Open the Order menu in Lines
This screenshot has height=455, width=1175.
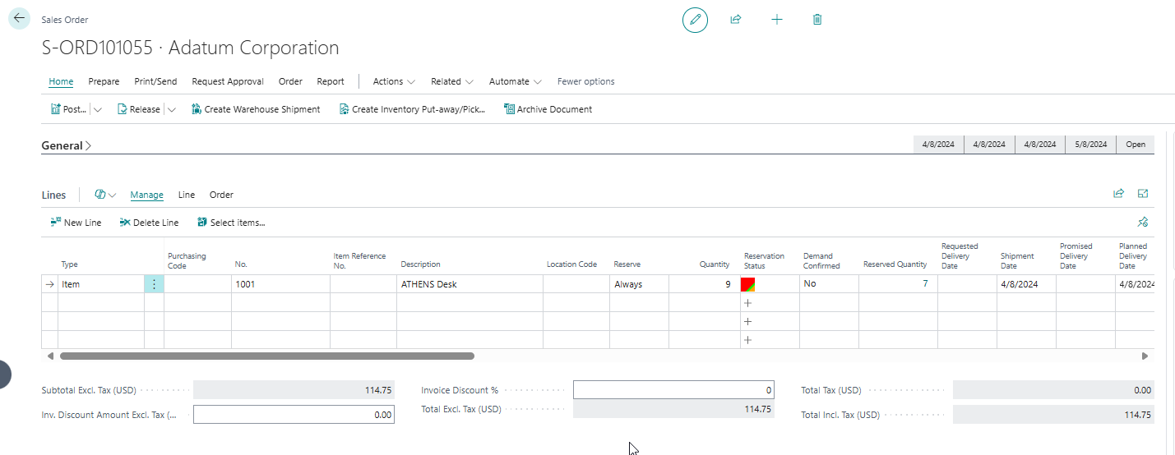tap(221, 195)
